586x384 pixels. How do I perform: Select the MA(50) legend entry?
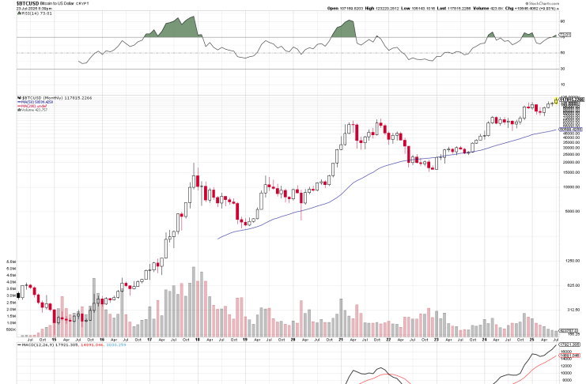tap(38, 101)
